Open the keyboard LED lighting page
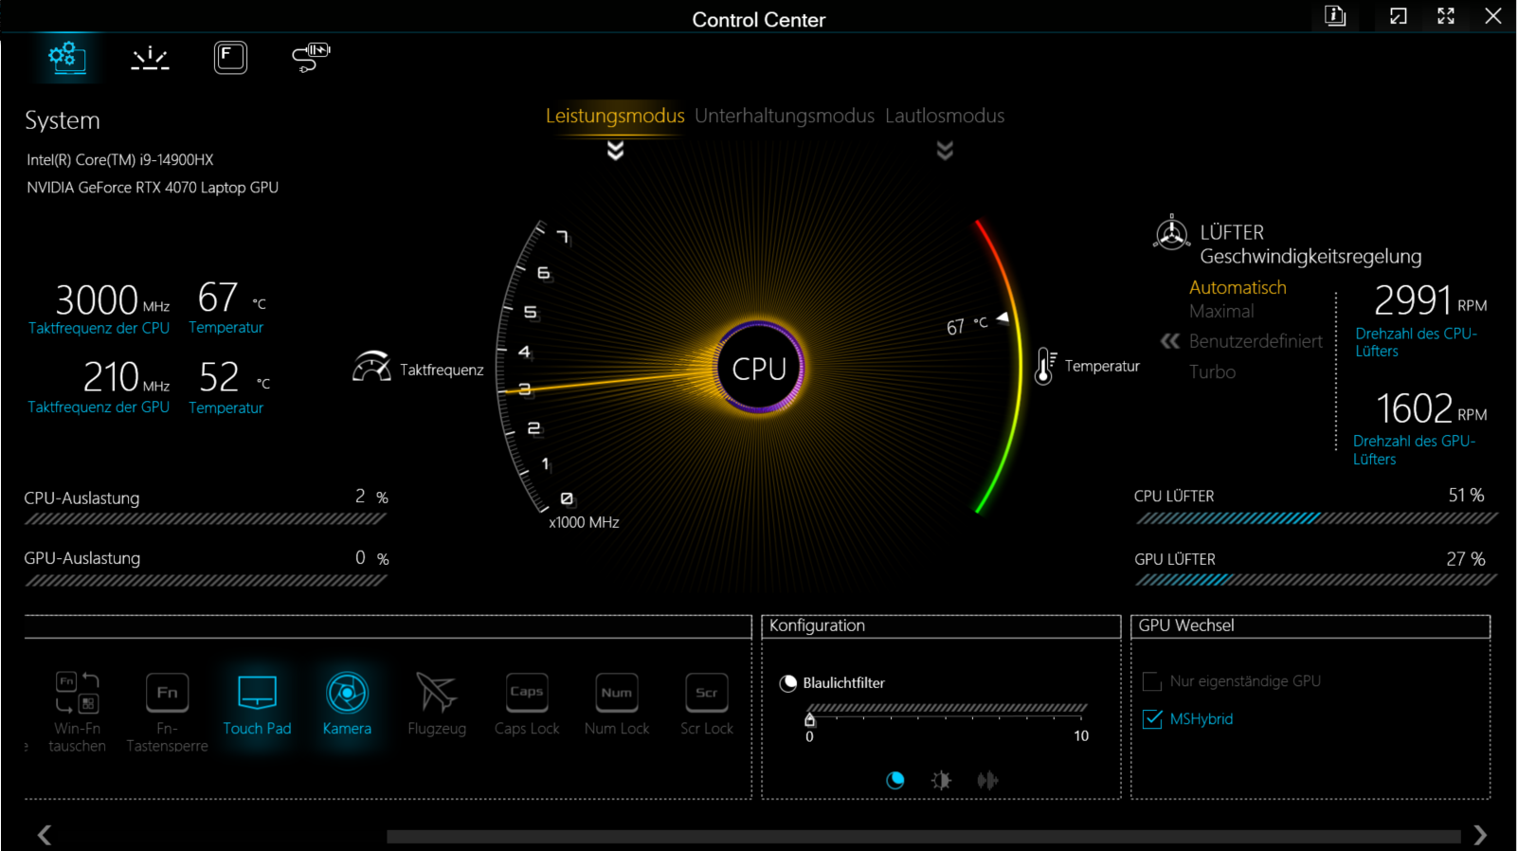 [150, 58]
